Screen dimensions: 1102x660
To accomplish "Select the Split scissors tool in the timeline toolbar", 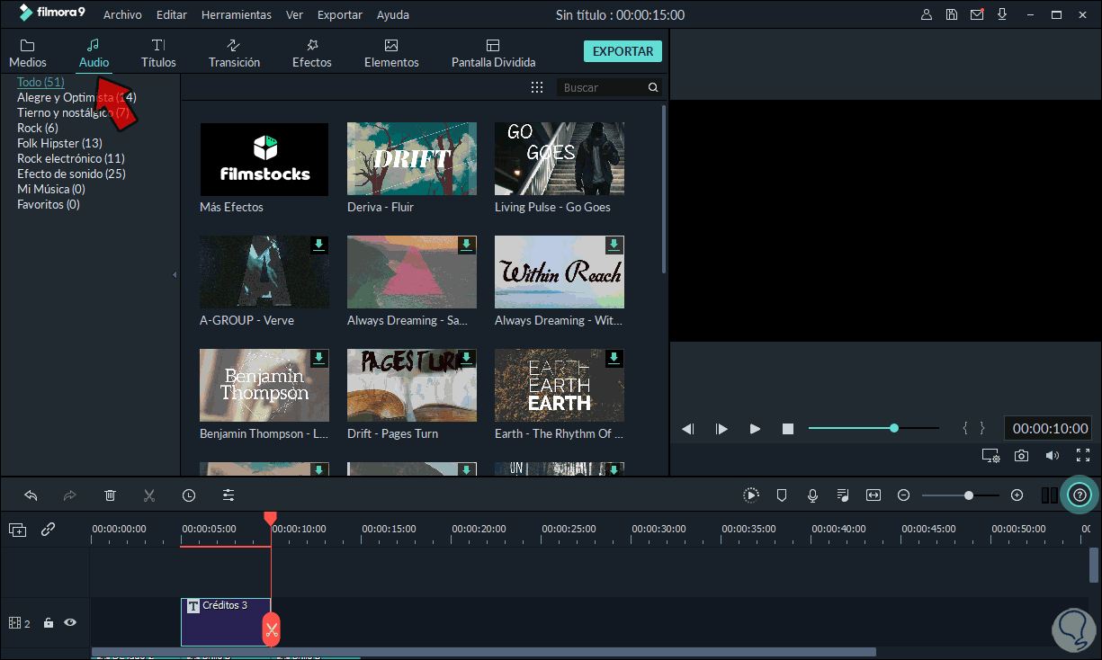I will pyautogui.click(x=149, y=495).
